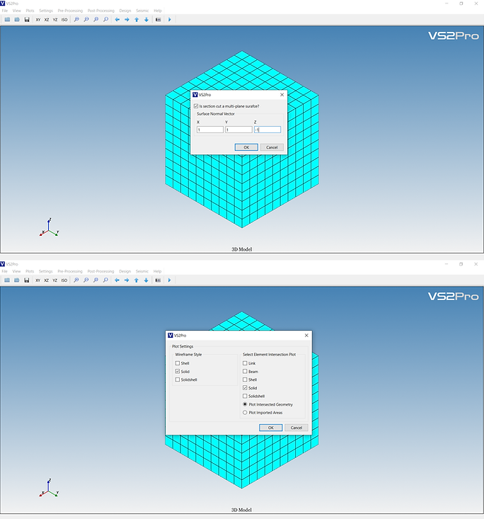Image resolution: width=484 pixels, height=519 pixels.
Task: Check Solidshell under Select Element Intersection Plot
Action: [x=245, y=396]
